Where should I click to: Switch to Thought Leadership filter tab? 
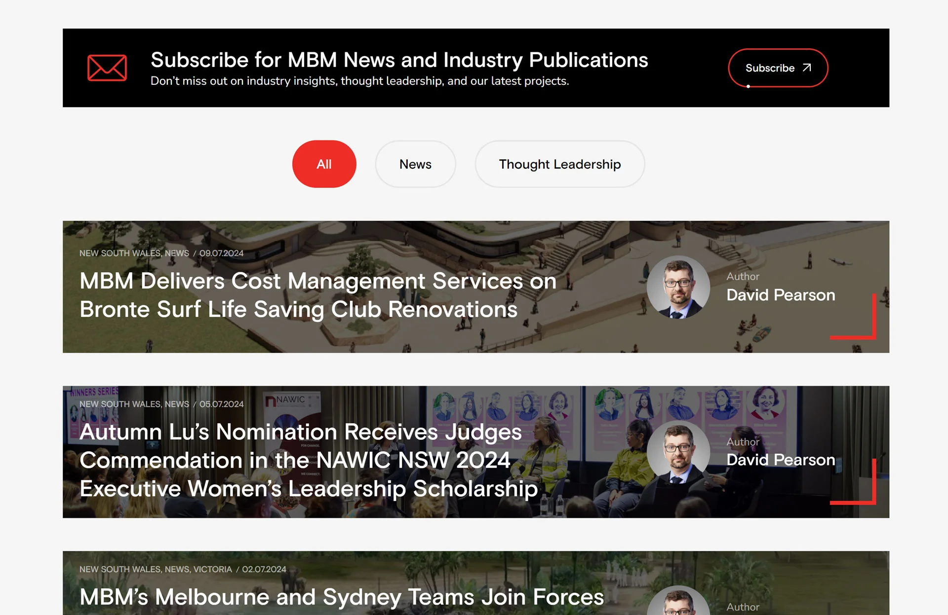560,164
